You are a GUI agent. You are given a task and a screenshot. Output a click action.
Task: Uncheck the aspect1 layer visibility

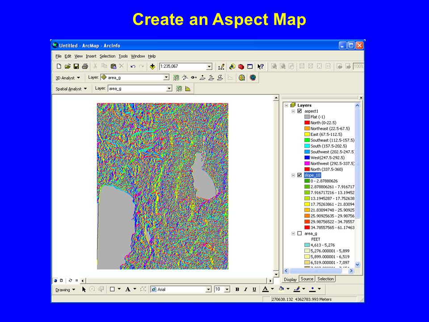coord(299,111)
